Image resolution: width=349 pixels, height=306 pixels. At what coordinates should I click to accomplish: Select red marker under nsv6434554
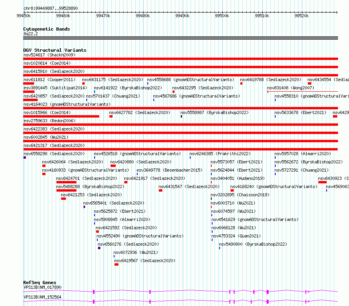(309, 83)
